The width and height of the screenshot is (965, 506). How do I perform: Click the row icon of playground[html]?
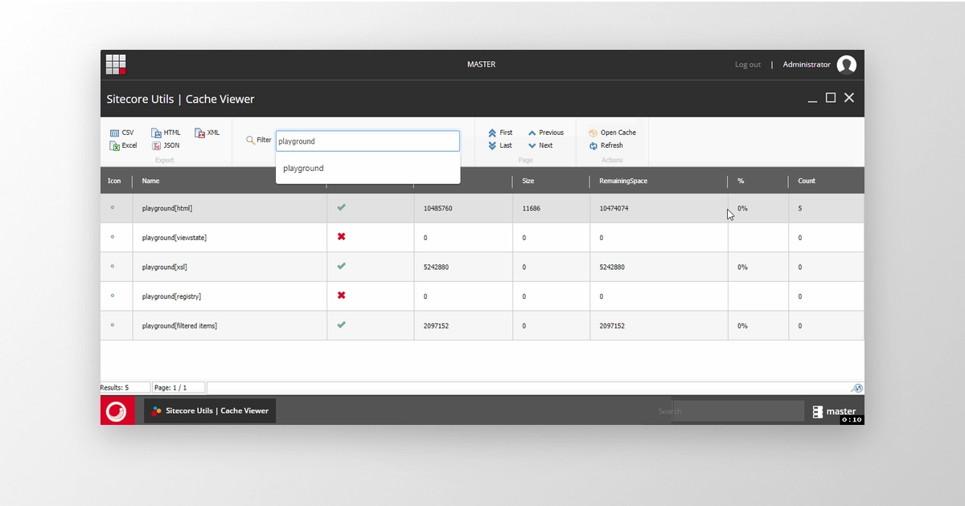(x=112, y=207)
